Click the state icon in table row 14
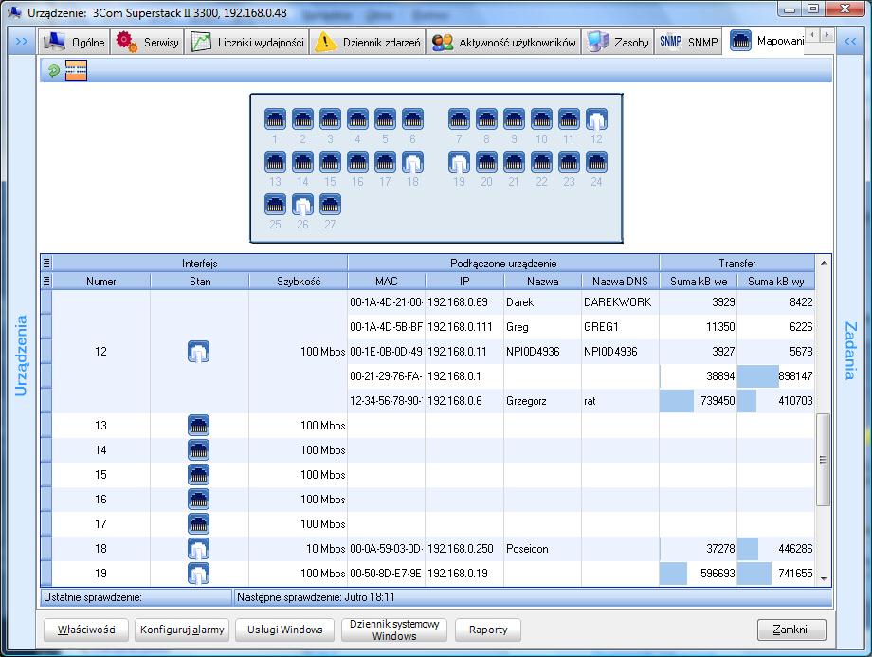This screenshot has width=872, height=657. click(x=198, y=450)
